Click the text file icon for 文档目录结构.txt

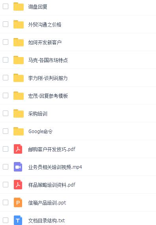(x=18, y=220)
